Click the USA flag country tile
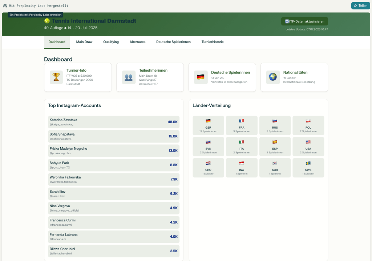Viewport: 372px width, 261px height. pos(308,146)
